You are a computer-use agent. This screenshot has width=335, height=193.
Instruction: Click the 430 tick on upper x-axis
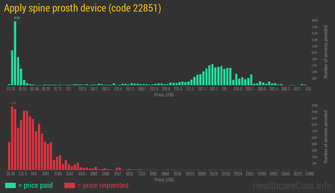point(308,89)
